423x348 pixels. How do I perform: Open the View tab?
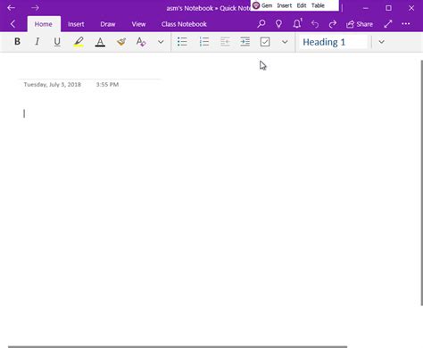point(138,24)
